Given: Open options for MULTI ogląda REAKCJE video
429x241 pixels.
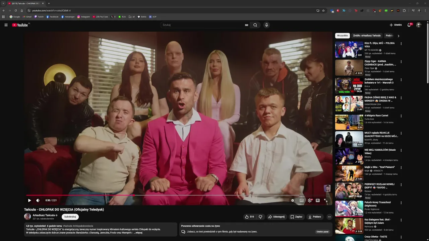Looking at the screenshot, I should (x=401, y=133).
